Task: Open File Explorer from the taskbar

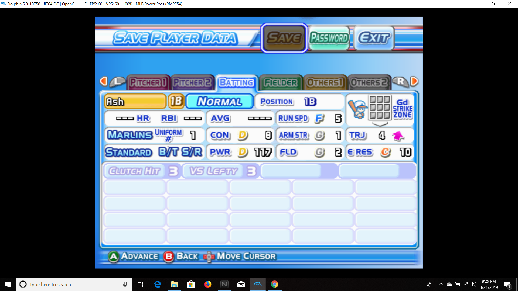Action: [174, 284]
